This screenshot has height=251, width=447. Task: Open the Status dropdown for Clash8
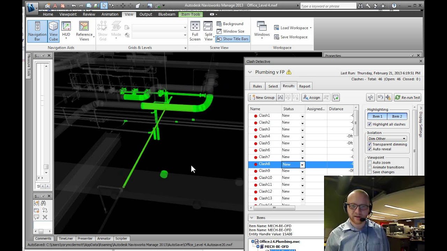pos(302,164)
